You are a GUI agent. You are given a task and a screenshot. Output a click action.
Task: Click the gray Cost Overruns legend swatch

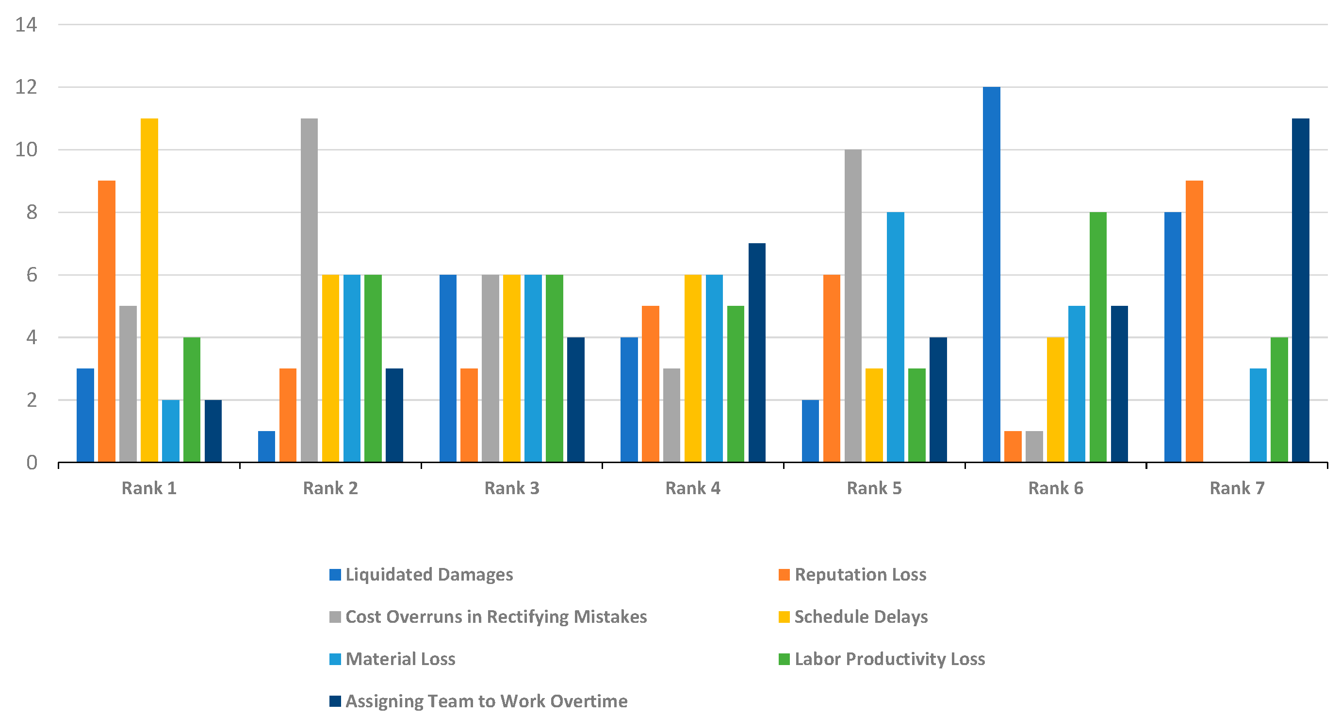coord(335,617)
